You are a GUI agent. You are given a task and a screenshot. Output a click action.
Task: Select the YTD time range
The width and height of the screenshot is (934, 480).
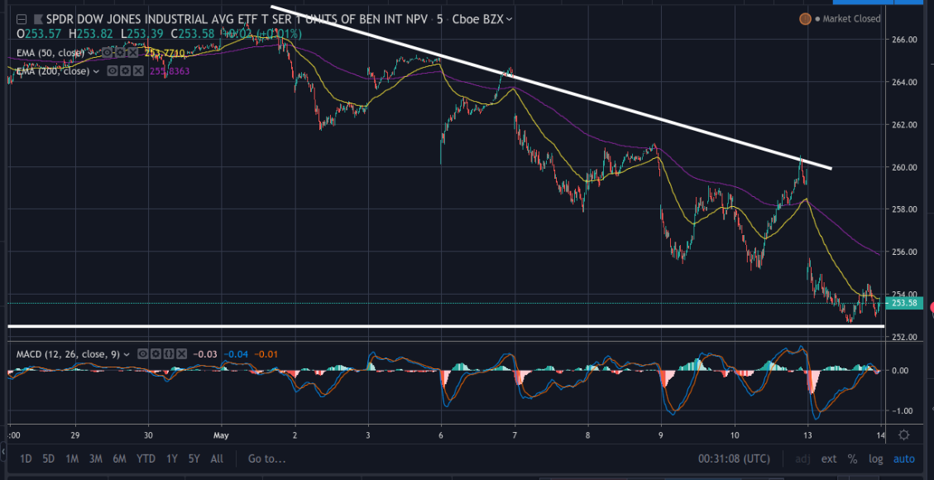146,459
